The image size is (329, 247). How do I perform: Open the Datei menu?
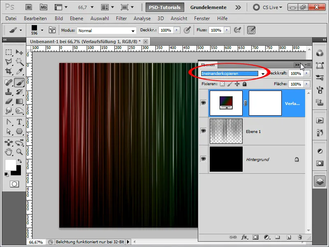pyautogui.click(x=11, y=19)
